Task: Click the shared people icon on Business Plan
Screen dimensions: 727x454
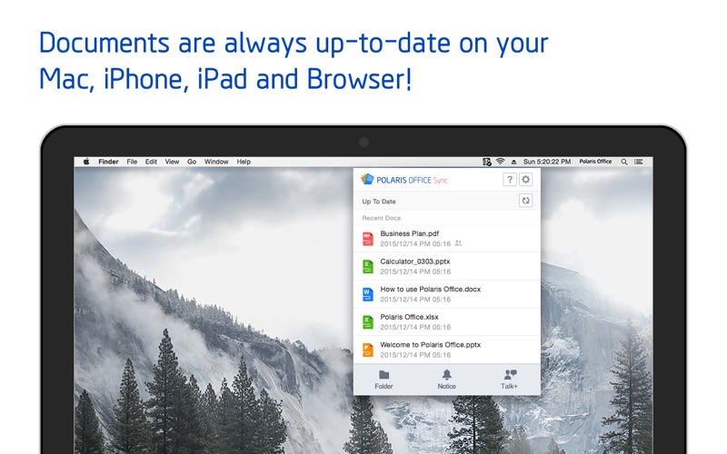Action: point(458,243)
